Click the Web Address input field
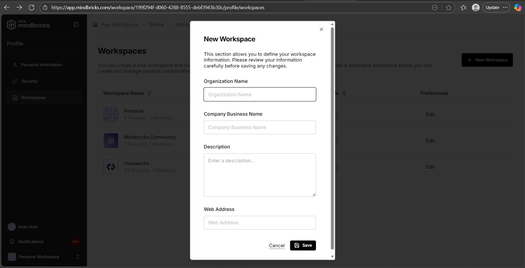Image resolution: width=525 pixels, height=268 pixels. coord(260,223)
